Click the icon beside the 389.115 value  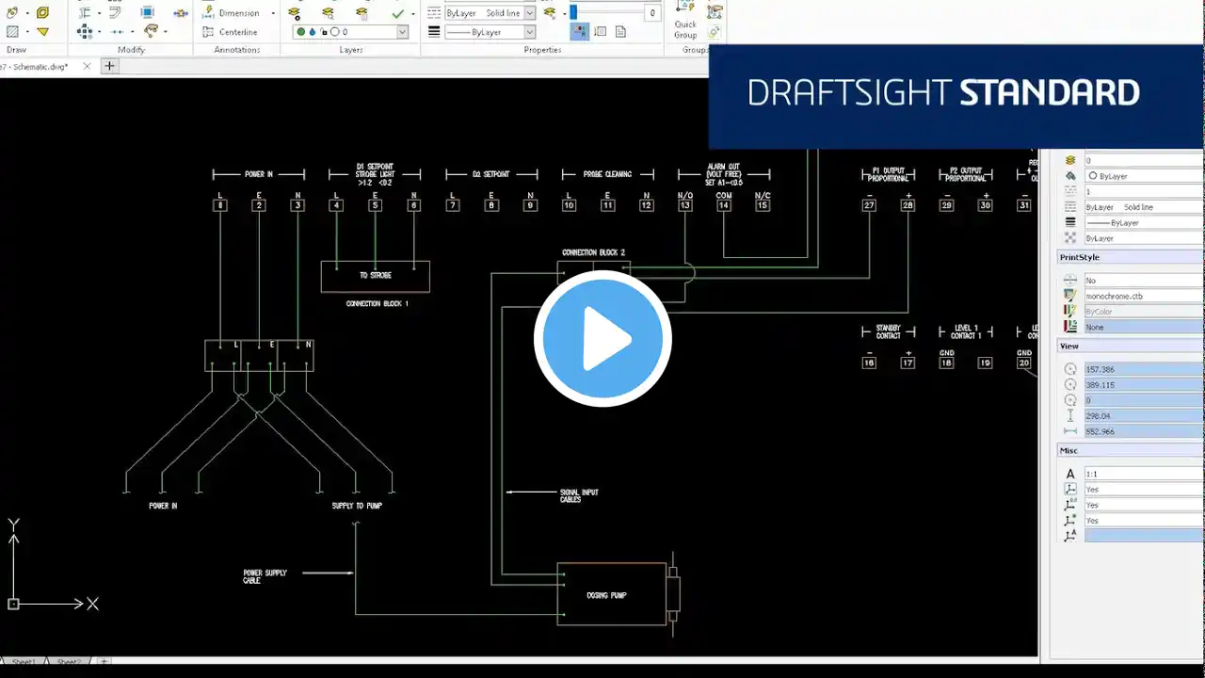click(x=1070, y=385)
